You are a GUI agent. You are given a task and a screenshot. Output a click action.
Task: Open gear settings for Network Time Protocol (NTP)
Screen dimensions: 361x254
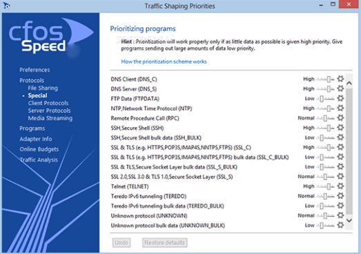click(x=340, y=108)
